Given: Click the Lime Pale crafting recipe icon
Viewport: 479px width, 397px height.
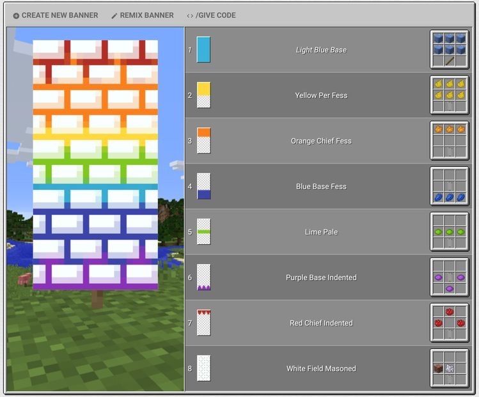Looking at the screenshot, I should (450, 232).
